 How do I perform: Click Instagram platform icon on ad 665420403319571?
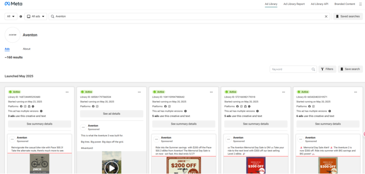pyautogui.click(x=314, y=106)
